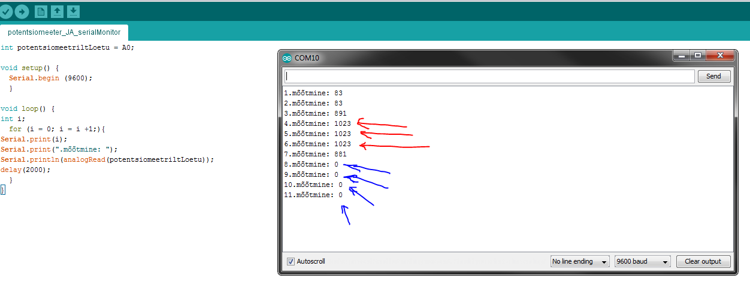Click the Upload arrow icon
This screenshot has height=305, width=750.
(x=22, y=11)
